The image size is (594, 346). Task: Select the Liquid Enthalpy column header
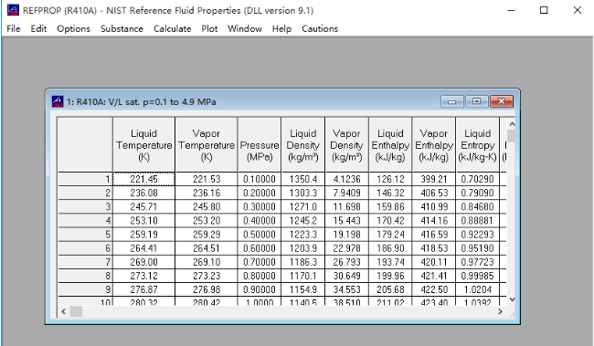[390, 145]
